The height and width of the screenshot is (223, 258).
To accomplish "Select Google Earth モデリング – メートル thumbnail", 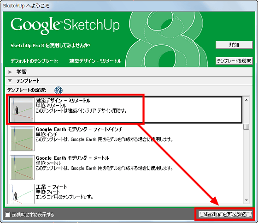I will 22,167.
